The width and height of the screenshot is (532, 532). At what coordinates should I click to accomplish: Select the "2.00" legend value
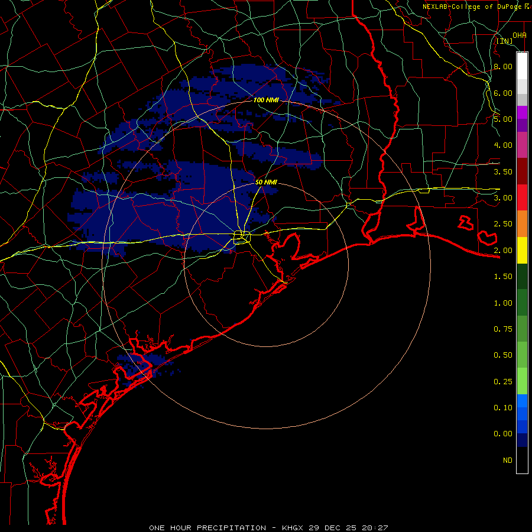pyautogui.click(x=503, y=251)
